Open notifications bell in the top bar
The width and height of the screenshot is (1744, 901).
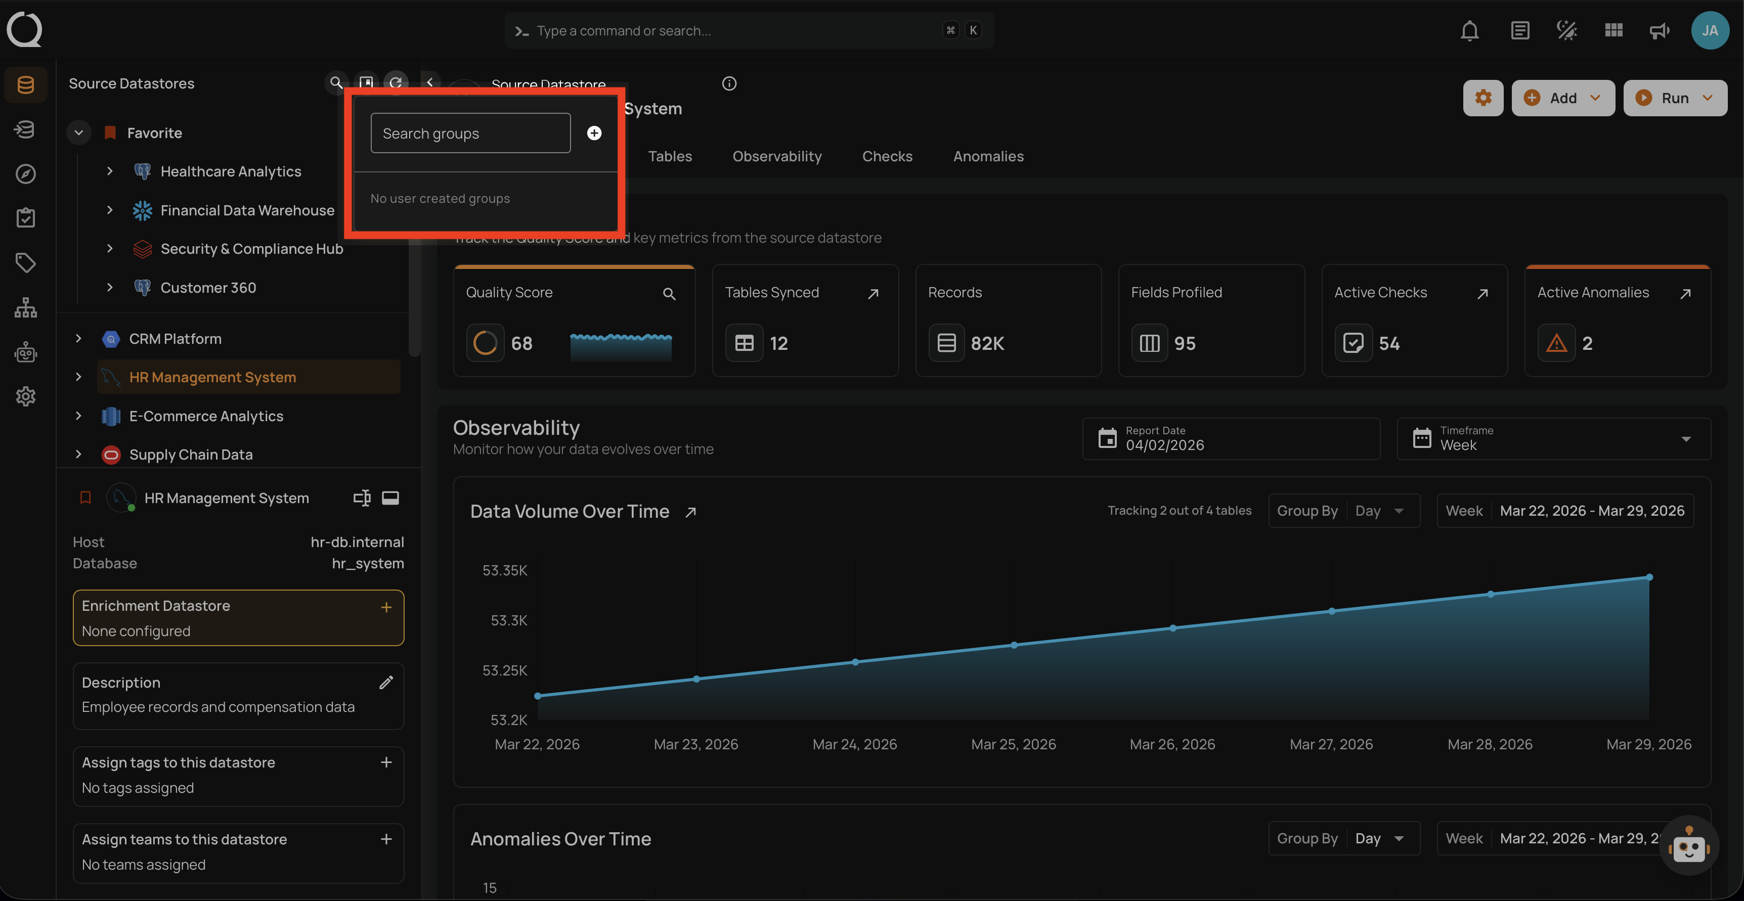click(x=1469, y=30)
